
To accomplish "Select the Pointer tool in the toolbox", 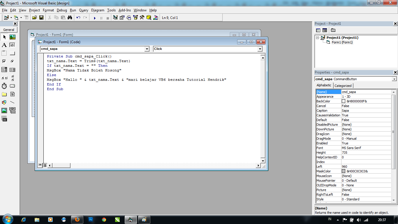I will 4,37.
